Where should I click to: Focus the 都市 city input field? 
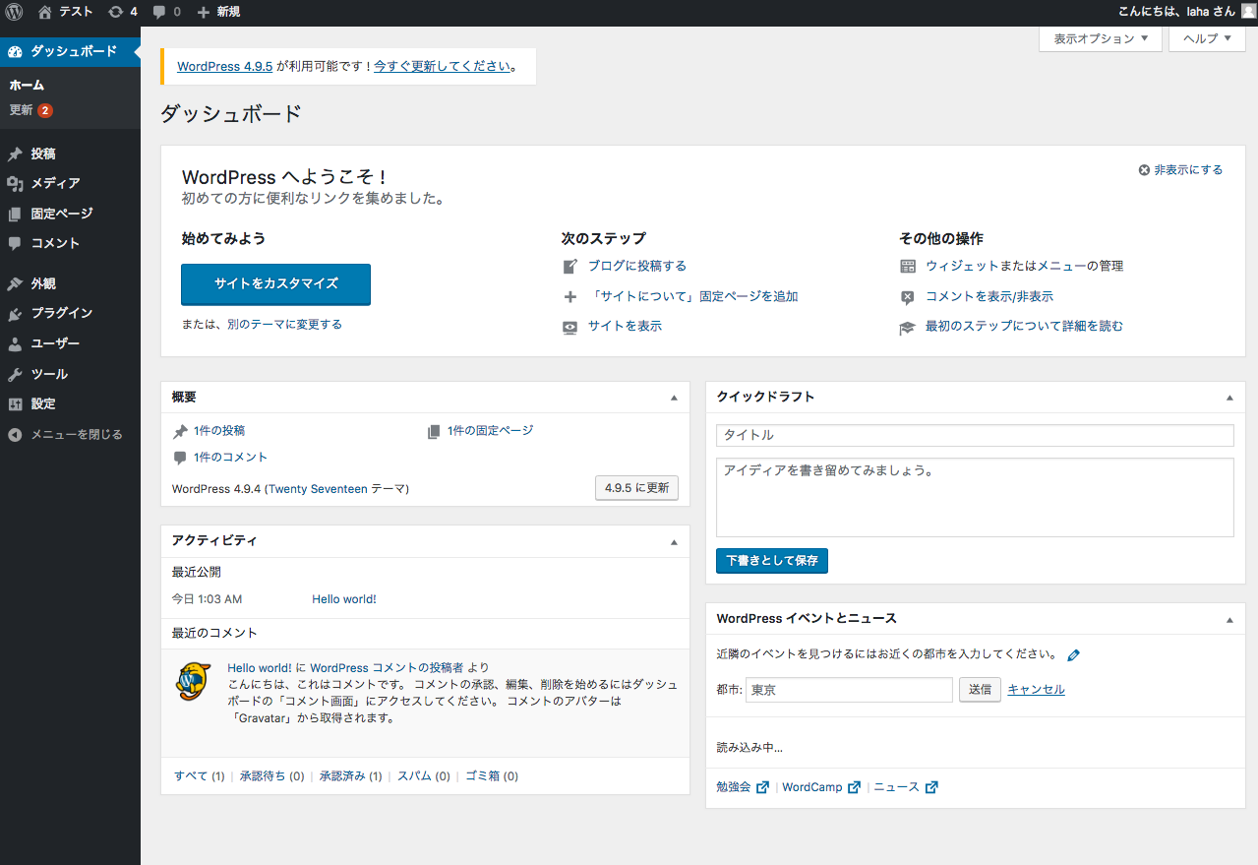(x=849, y=690)
